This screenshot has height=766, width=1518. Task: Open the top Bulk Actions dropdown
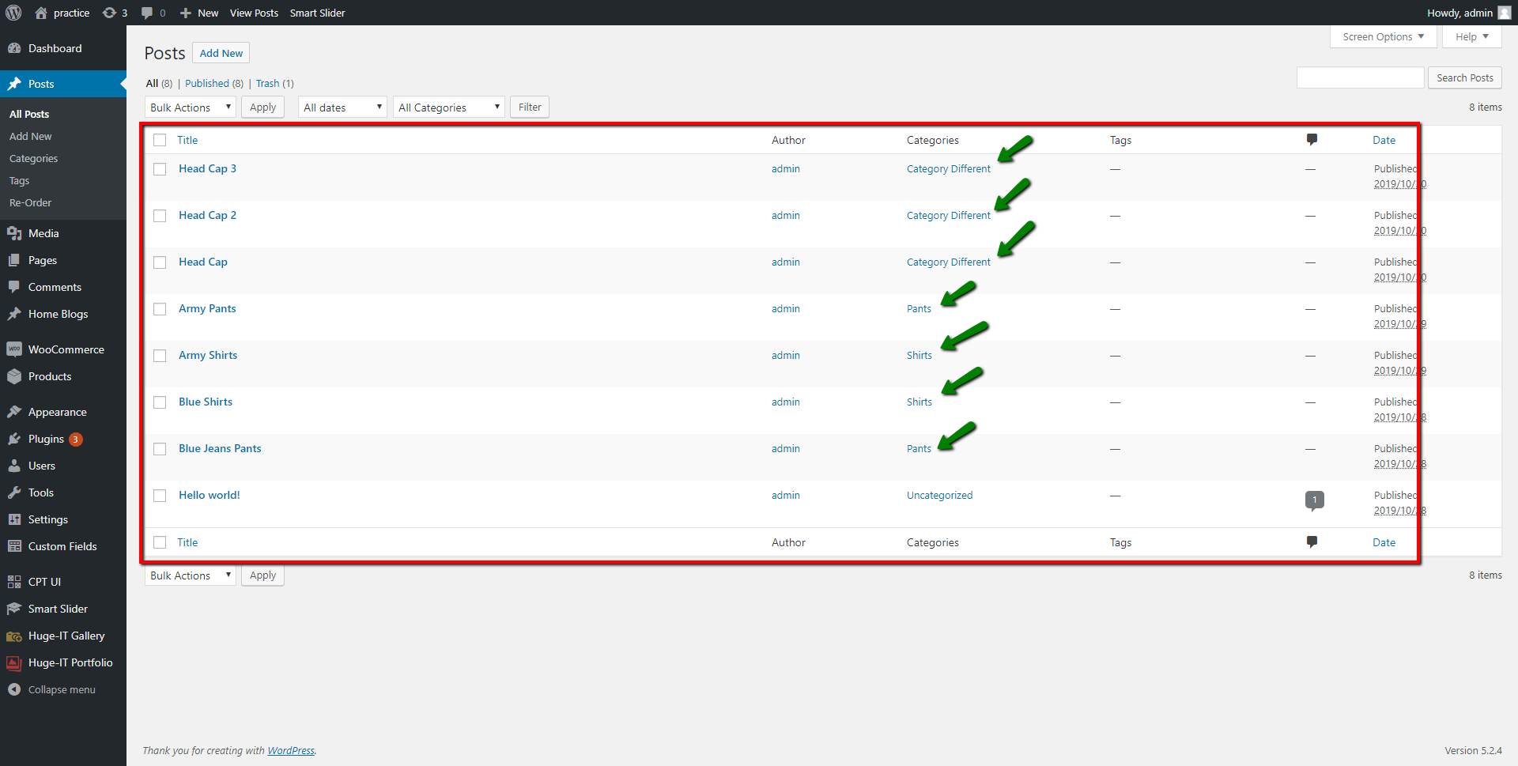190,108
